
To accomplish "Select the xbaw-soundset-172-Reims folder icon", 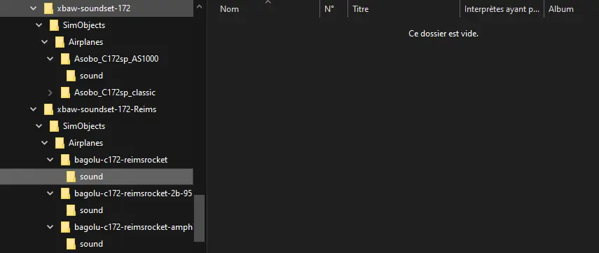I will (48, 109).
